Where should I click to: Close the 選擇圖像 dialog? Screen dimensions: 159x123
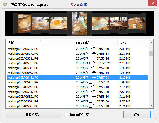(x=153, y=3)
